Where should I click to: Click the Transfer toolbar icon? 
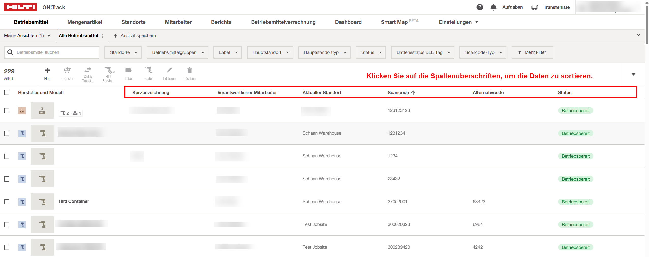tap(67, 70)
